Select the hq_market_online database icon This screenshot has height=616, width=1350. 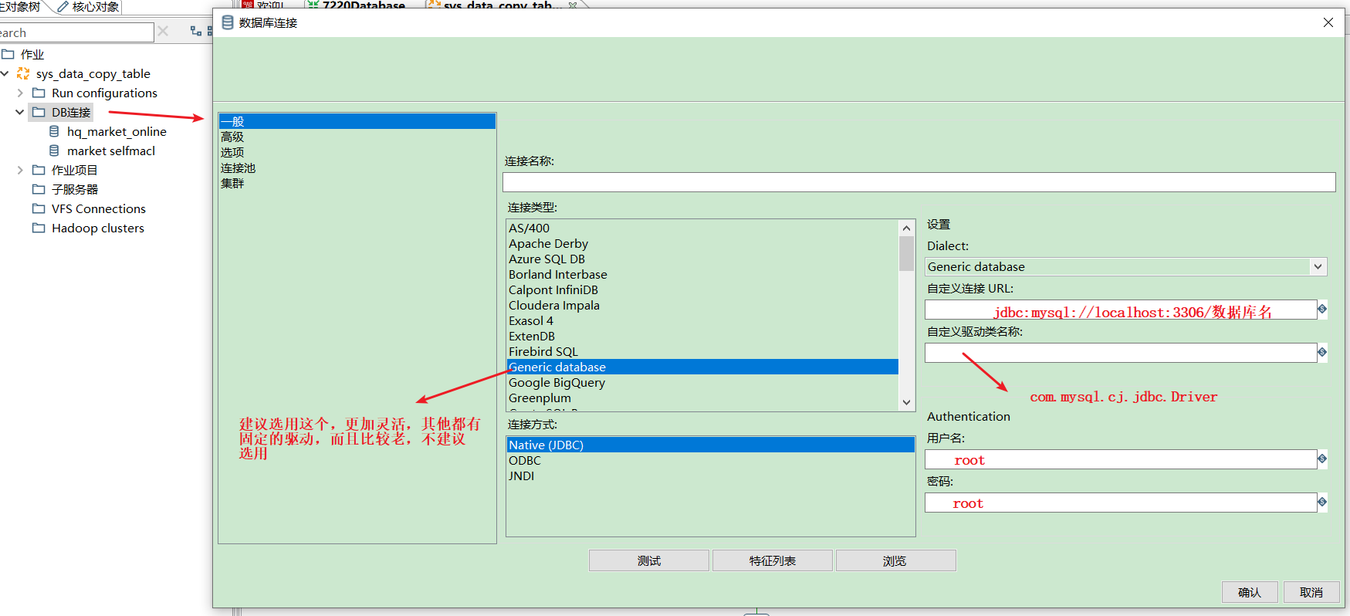pos(54,131)
